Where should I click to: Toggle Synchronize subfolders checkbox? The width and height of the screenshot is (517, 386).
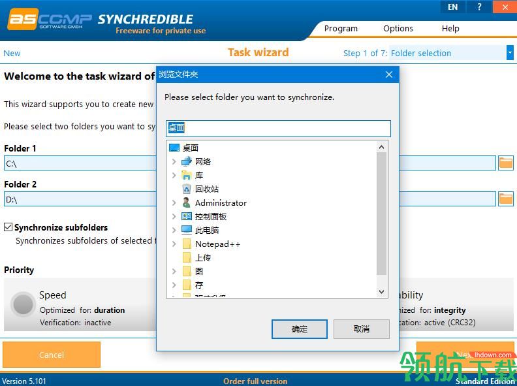[x=8, y=227]
